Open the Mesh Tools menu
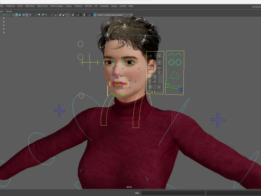Viewport: 261px width, 196px height. tap(42, 6)
